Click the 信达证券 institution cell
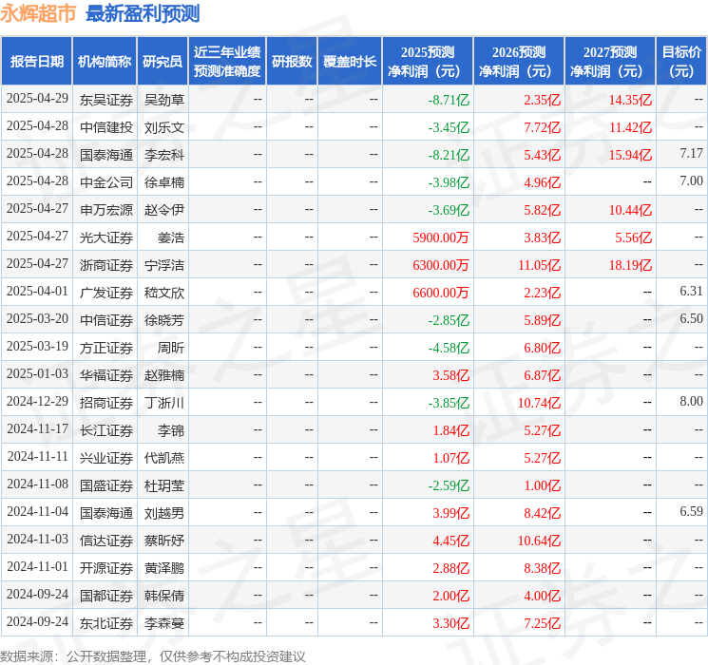The width and height of the screenshot is (708, 665). 106,541
